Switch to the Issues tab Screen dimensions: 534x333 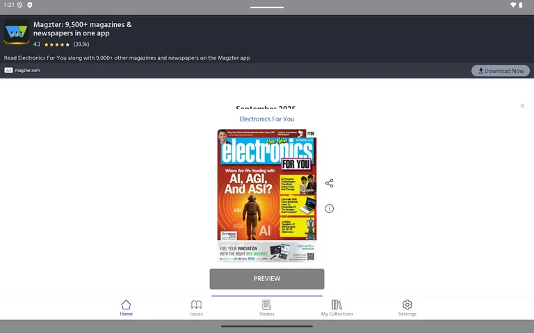point(196,308)
